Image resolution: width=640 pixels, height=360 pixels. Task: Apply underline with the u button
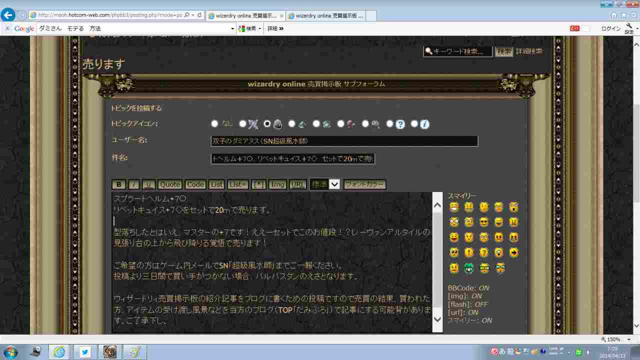click(148, 184)
